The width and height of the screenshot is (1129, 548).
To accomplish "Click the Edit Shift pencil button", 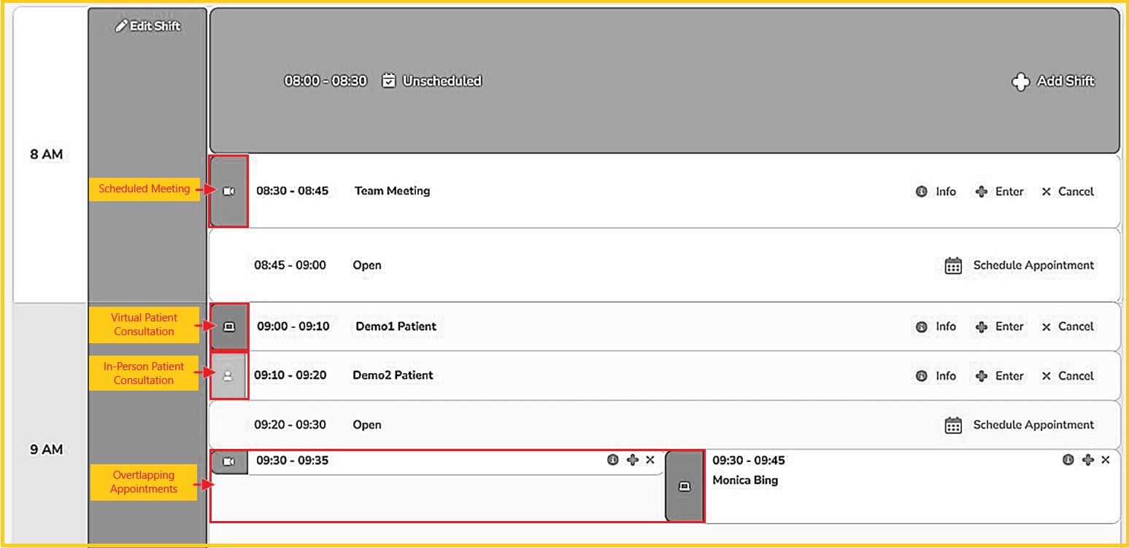I will (x=148, y=26).
